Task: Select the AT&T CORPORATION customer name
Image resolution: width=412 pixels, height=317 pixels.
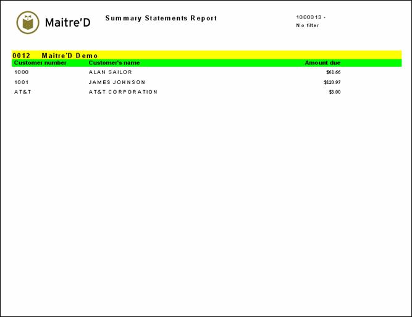Action: (123, 92)
